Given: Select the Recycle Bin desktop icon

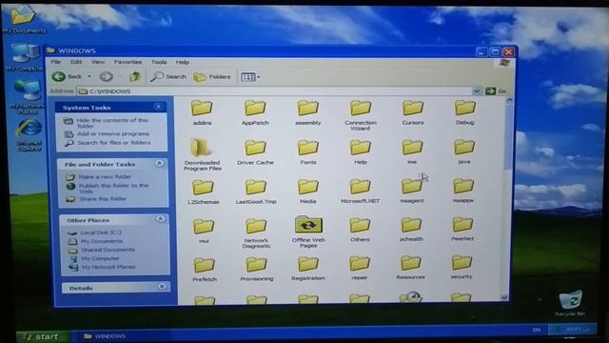Looking at the screenshot, I should (570, 303).
